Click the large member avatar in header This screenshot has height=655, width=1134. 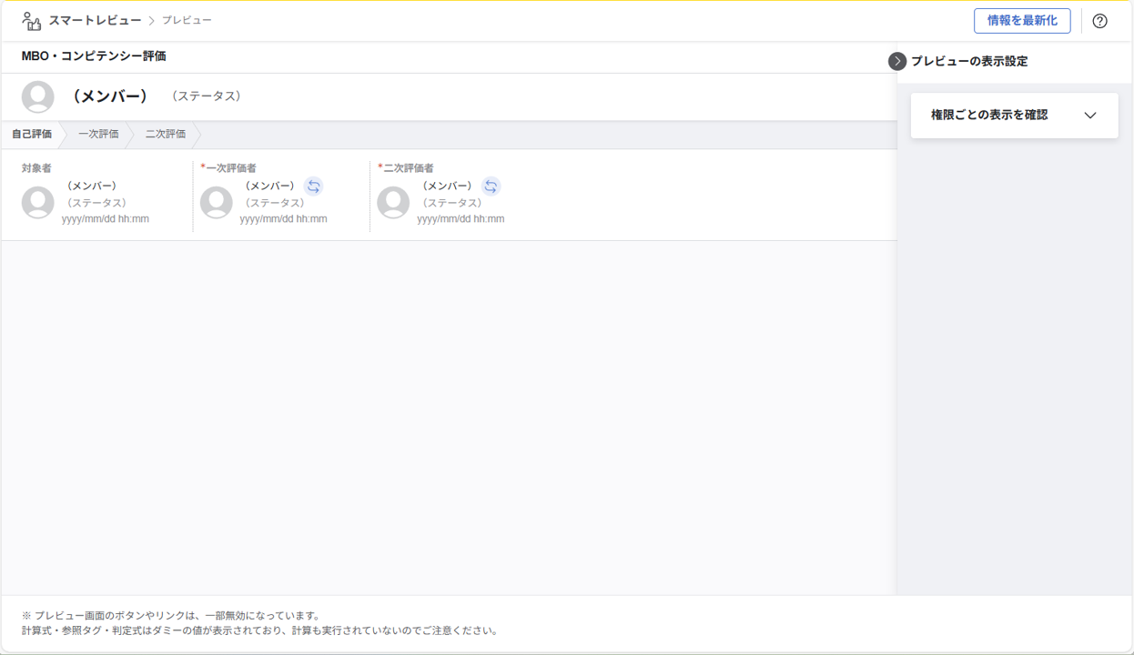coord(38,96)
